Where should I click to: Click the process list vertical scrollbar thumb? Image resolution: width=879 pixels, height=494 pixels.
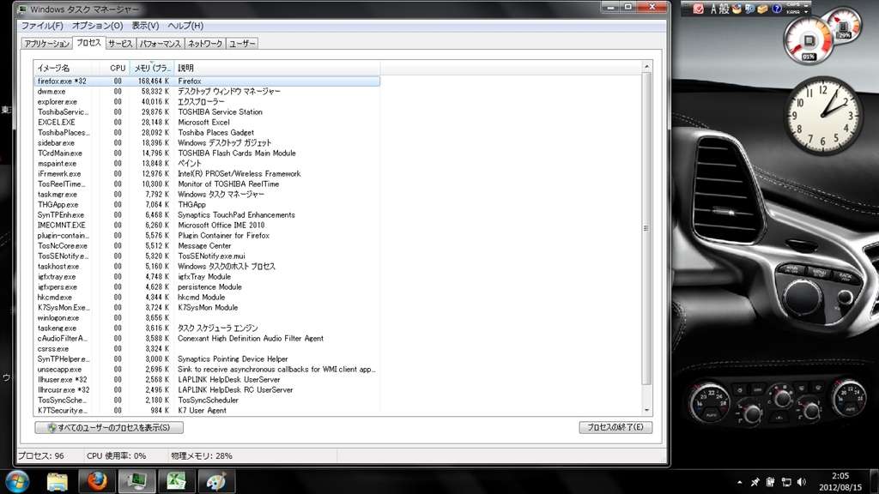[646, 228]
